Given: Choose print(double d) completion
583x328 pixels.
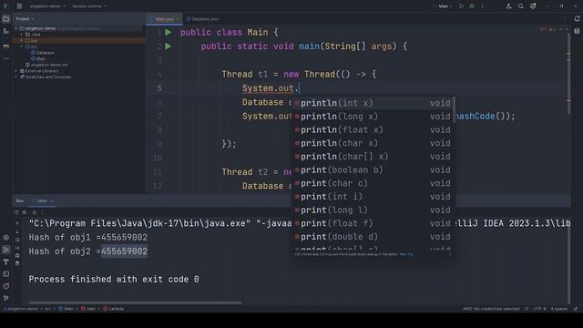Looking at the screenshot, I should (x=373, y=237).
